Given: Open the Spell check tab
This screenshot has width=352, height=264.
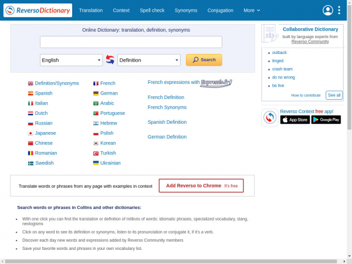Looking at the screenshot, I should tap(152, 11).
